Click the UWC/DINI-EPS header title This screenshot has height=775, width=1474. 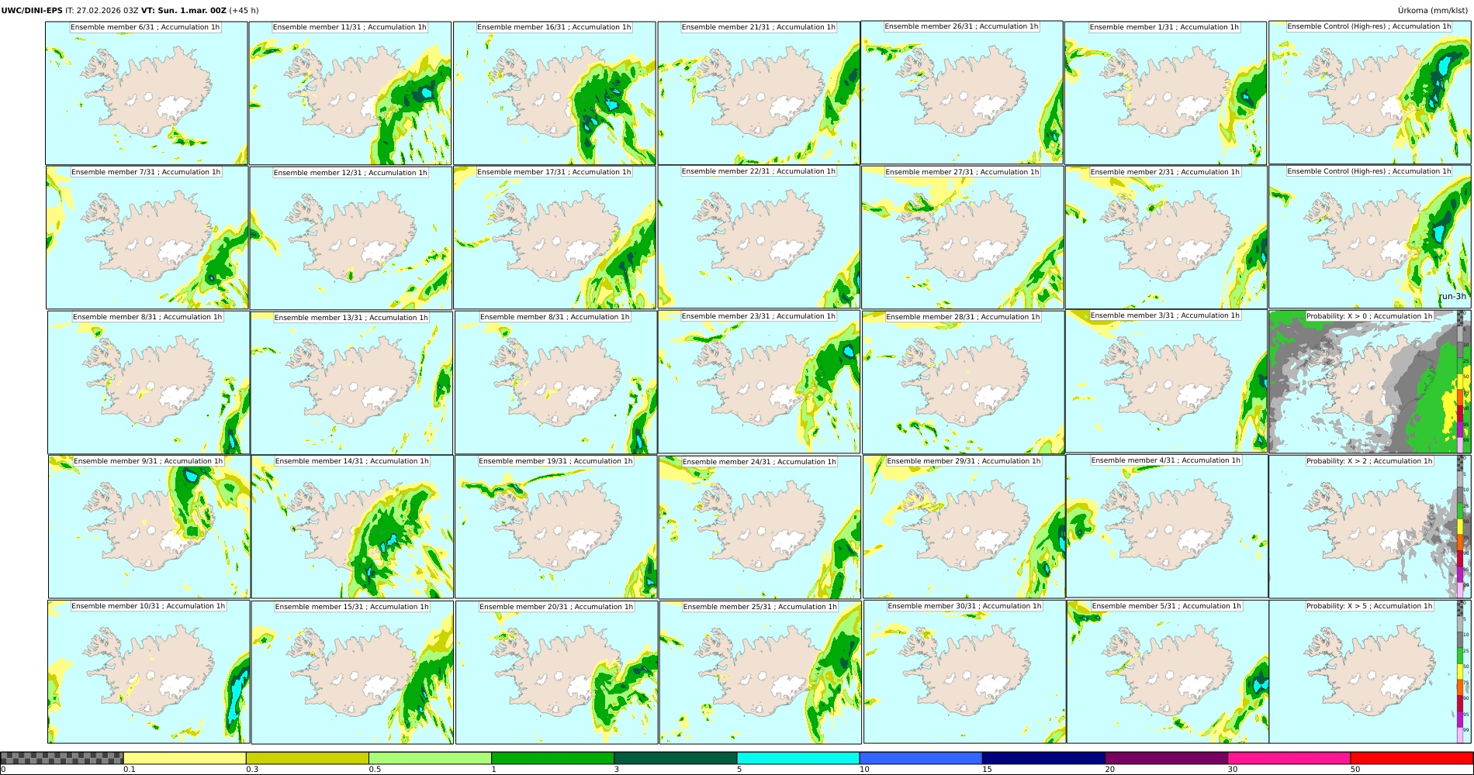point(32,11)
